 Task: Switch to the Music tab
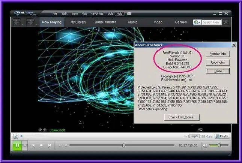pos(133,22)
